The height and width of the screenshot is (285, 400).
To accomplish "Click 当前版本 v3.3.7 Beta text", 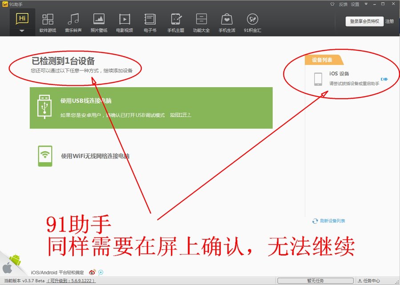I will click(24, 281).
